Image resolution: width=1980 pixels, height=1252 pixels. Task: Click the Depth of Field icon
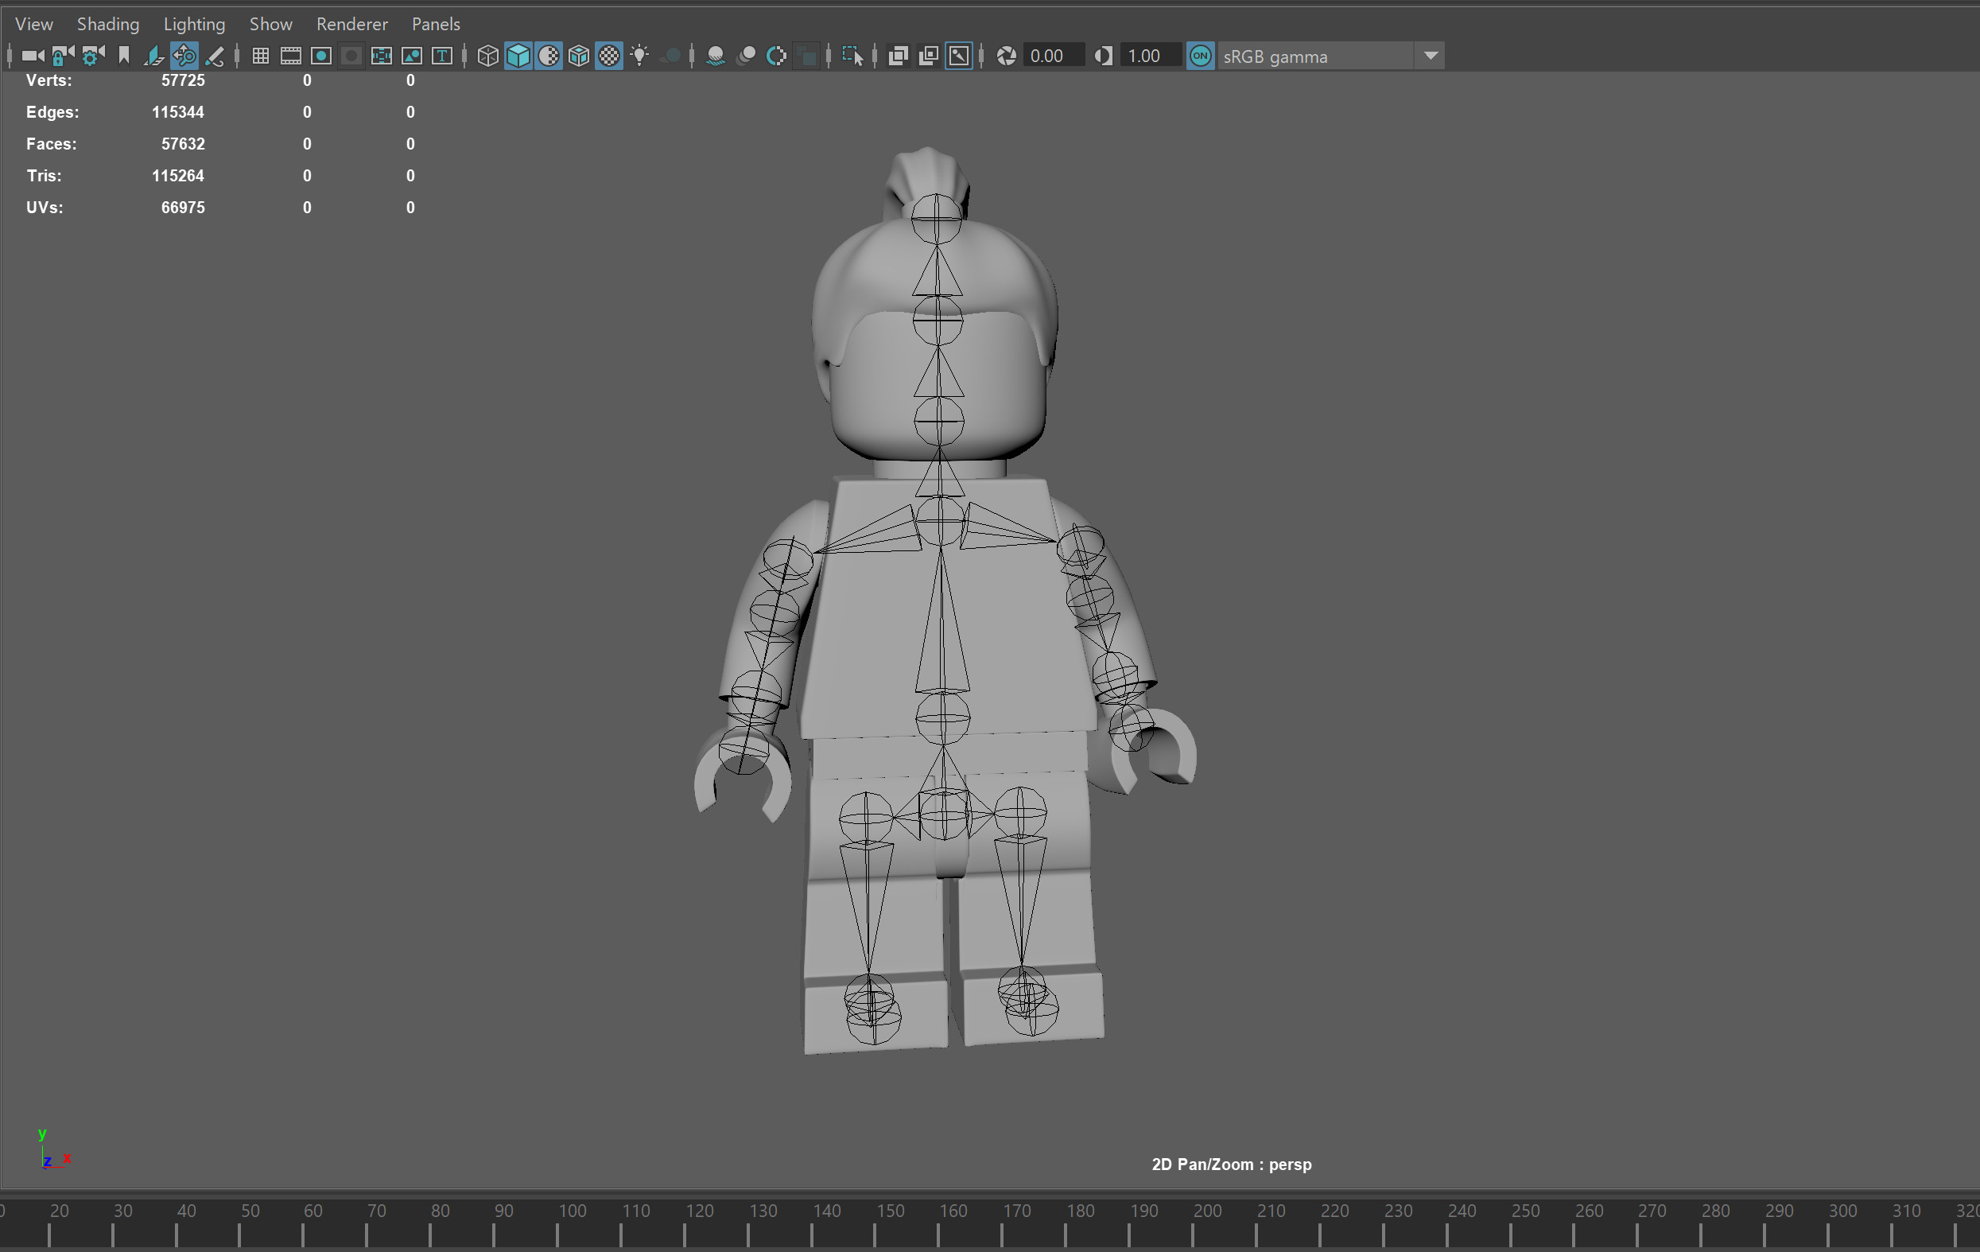(x=806, y=56)
